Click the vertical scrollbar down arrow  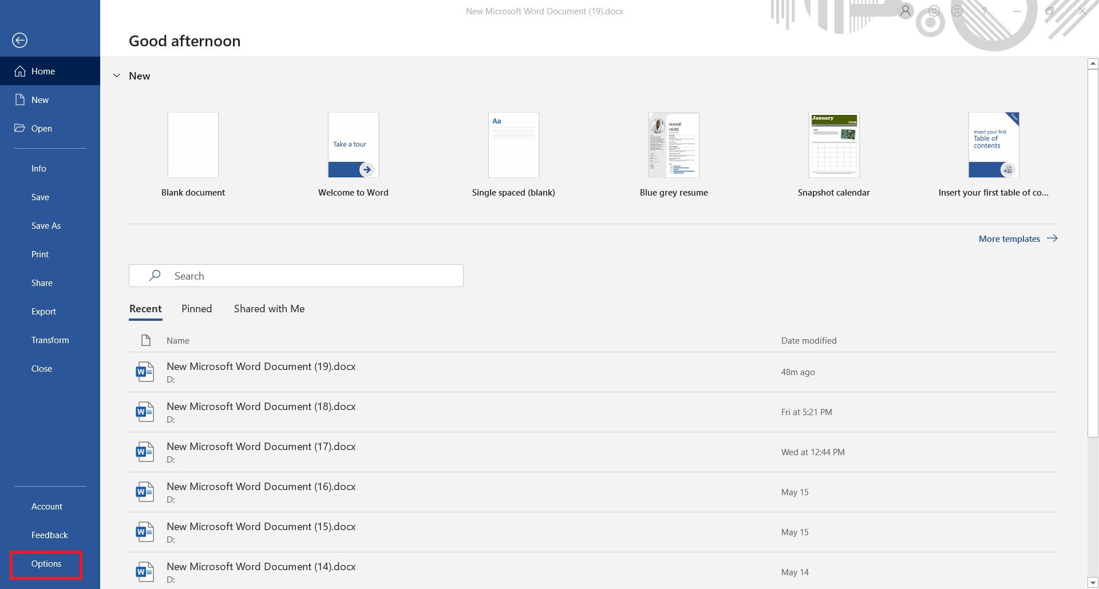click(x=1093, y=583)
